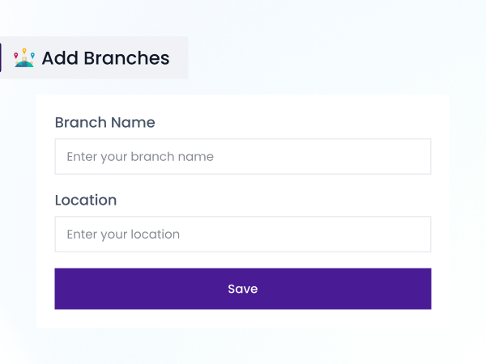Viewport: 486px width, 364px height.
Task: Focus the Branch Name input field
Action: coord(242,156)
